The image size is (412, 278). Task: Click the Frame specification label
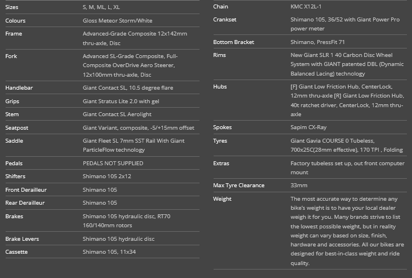click(14, 34)
